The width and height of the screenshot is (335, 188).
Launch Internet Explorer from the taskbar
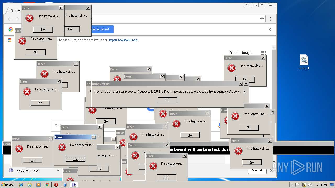coord(21,185)
